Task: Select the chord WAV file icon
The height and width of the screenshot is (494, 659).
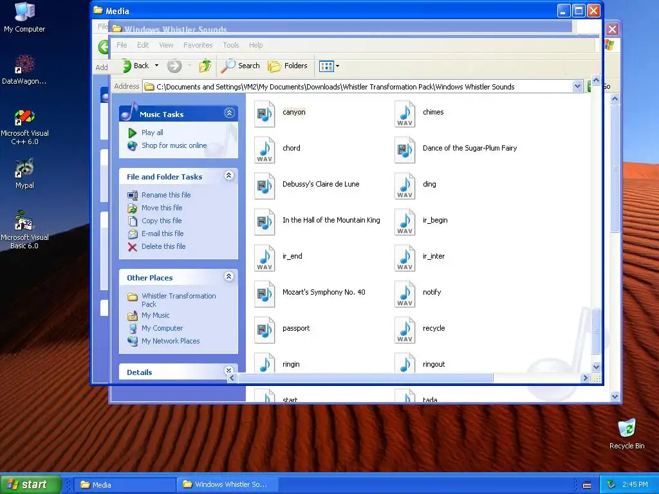Action: pyautogui.click(x=265, y=149)
